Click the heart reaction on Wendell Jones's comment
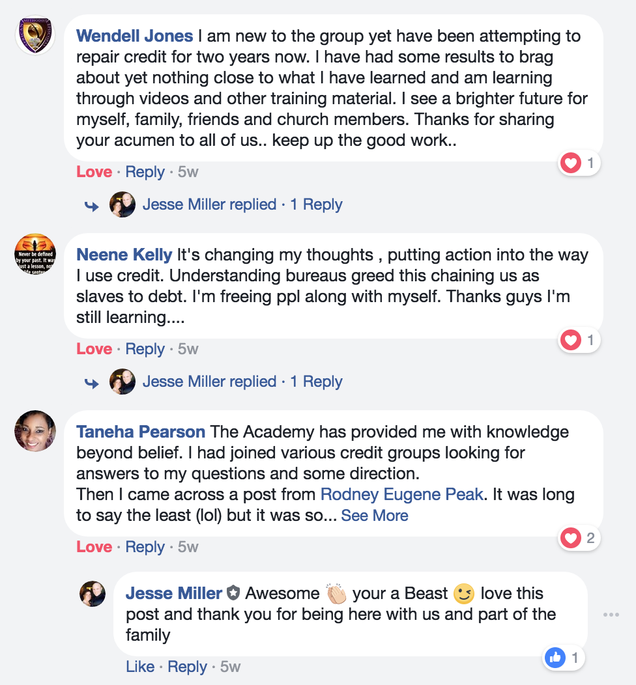636x685 pixels. [571, 163]
